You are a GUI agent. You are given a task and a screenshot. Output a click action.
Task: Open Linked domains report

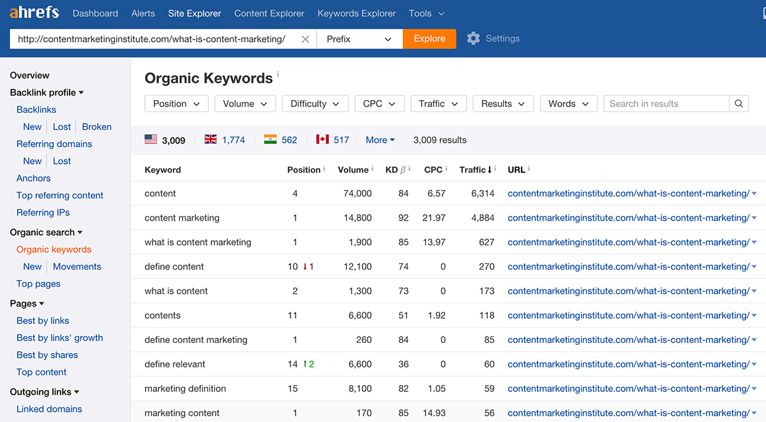tap(49, 409)
